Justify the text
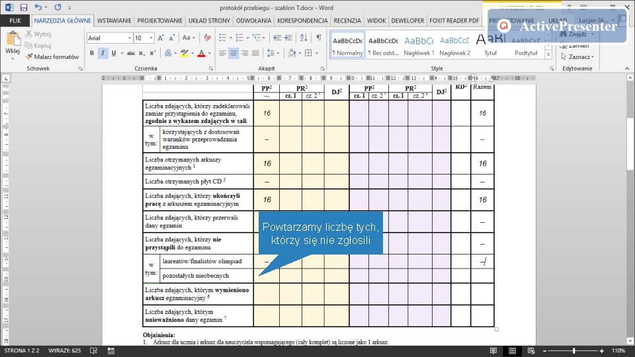This screenshot has width=635, height=357. pos(255,53)
